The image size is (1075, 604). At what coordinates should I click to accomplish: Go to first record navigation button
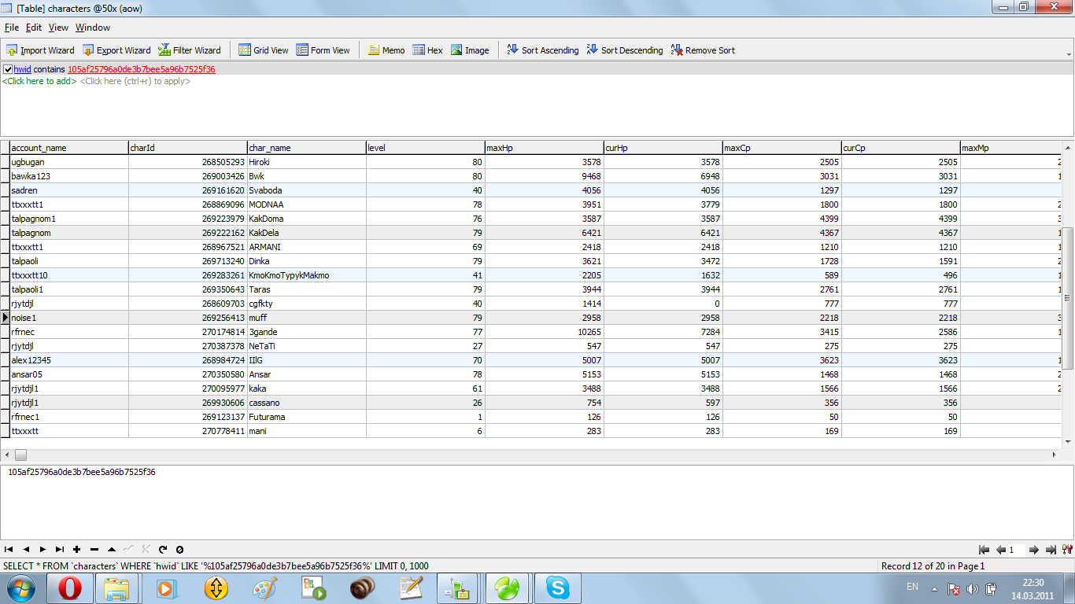[9, 550]
